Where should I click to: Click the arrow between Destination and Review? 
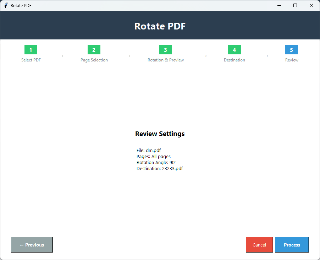tap(265, 56)
